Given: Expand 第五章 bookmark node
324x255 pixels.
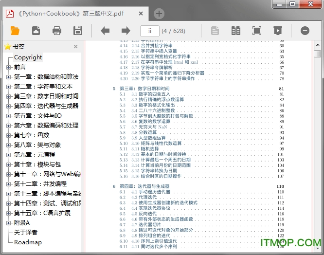Looking at the screenshot, I should point(8,116).
